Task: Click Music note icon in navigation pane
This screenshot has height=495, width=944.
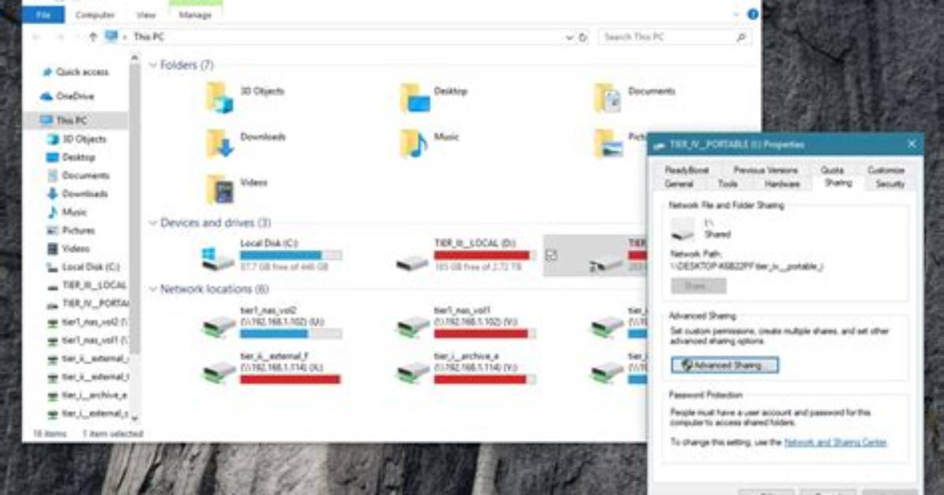Action: click(x=52, y=212)
